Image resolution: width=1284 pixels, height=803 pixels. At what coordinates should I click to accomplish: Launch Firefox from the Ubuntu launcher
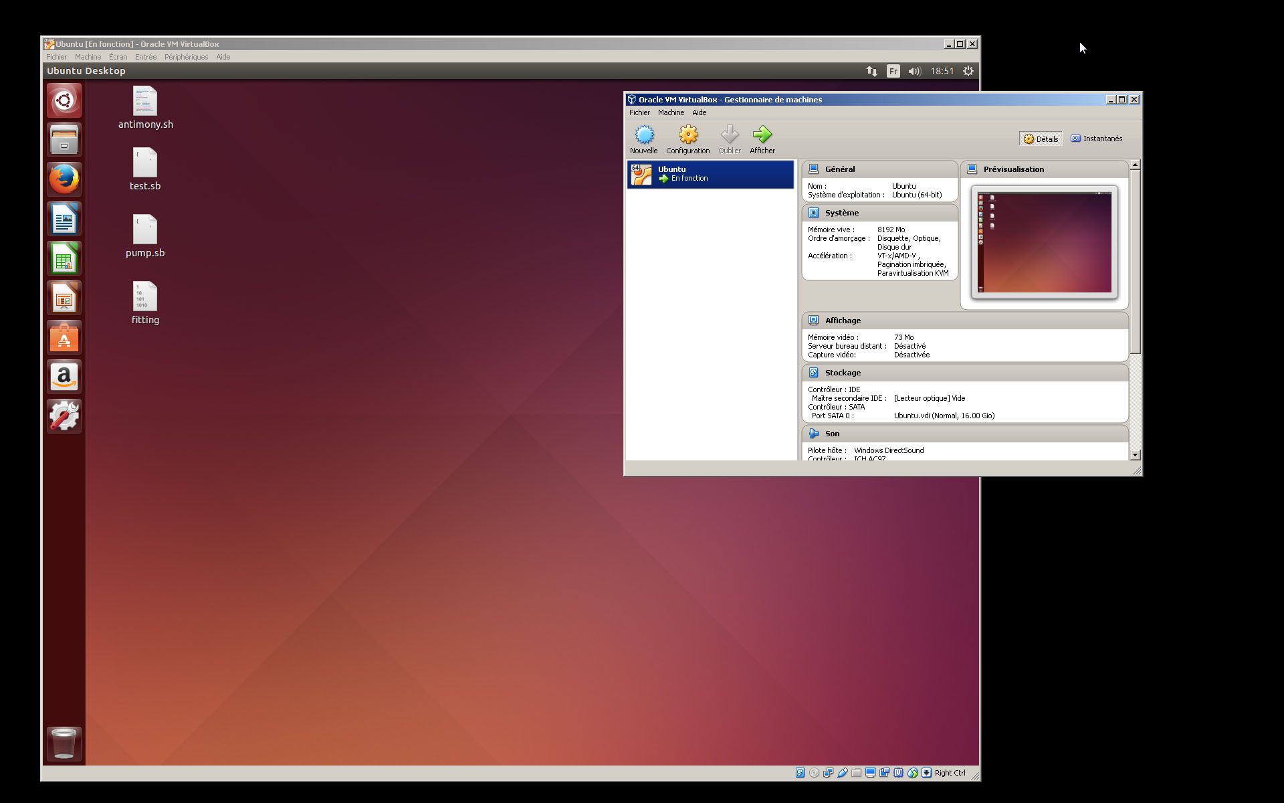64,179
